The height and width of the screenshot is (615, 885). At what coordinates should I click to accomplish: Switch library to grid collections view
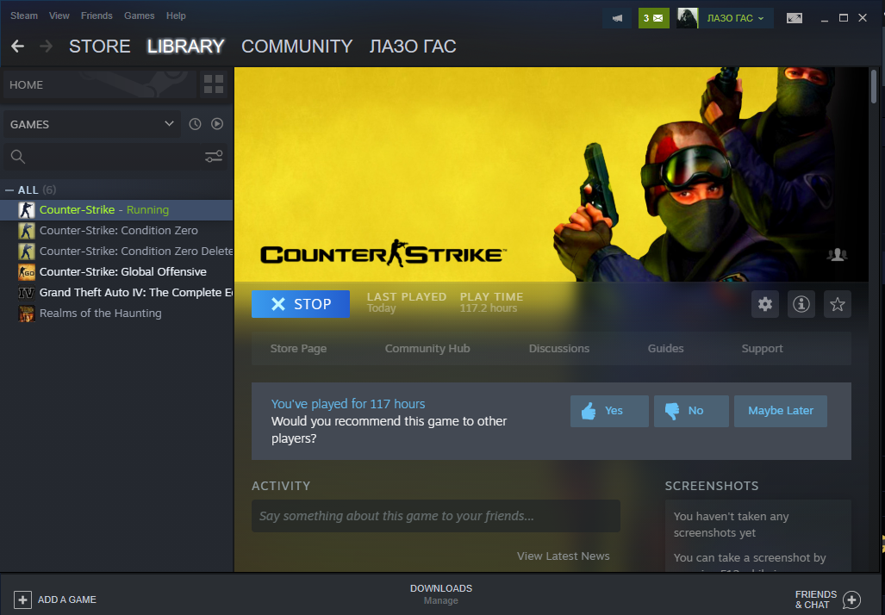pos(213,84)
